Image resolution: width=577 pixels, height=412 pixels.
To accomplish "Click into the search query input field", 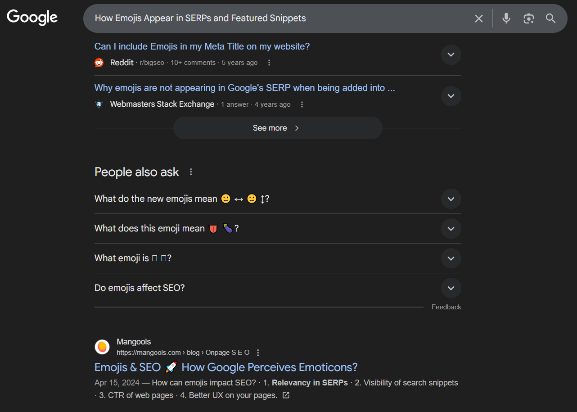I will point(270,18).
